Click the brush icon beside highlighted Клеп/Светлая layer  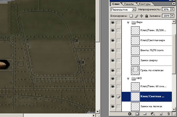(119, 97)
